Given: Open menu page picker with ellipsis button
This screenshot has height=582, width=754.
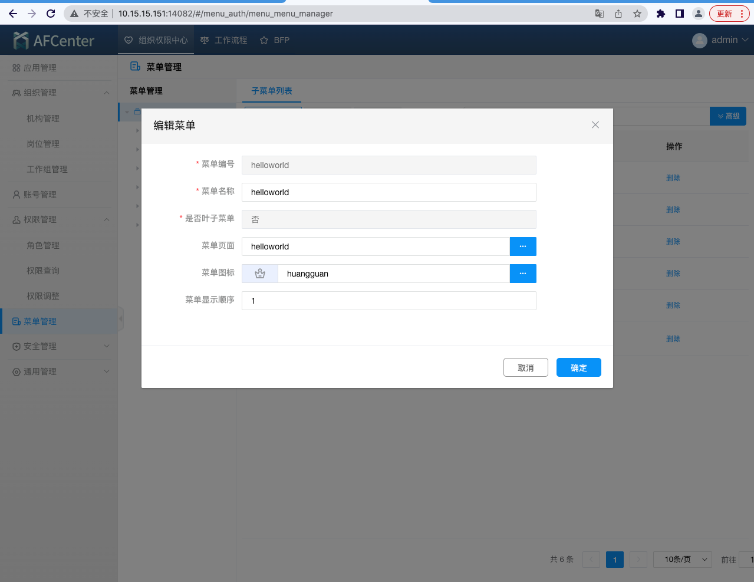Looking at the screenshot, I should 523,246.
